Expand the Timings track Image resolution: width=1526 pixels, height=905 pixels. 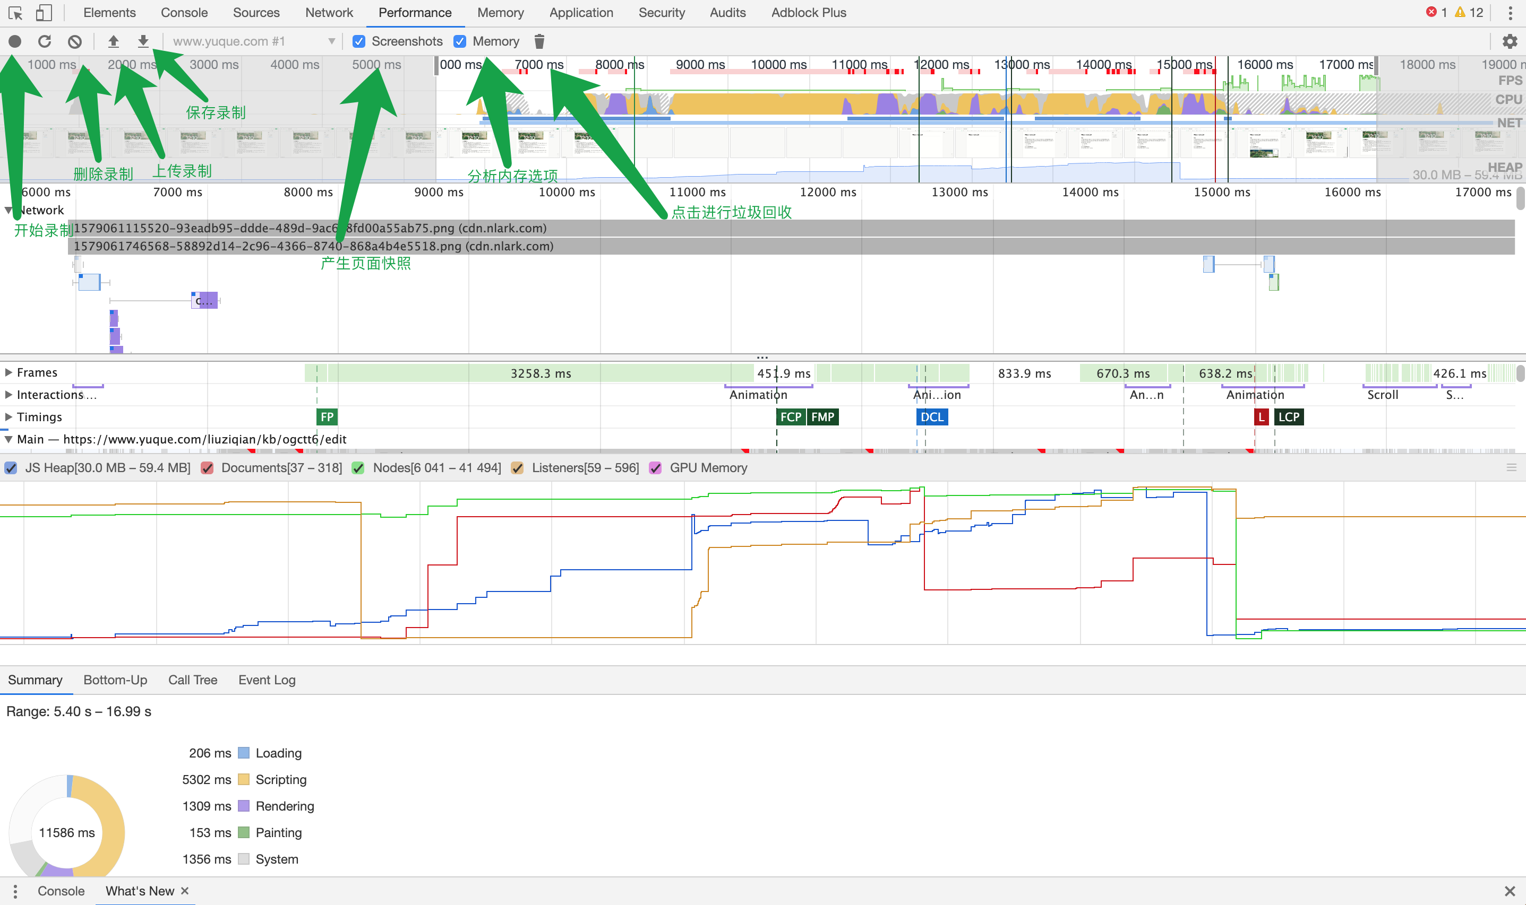pos(8,417)
